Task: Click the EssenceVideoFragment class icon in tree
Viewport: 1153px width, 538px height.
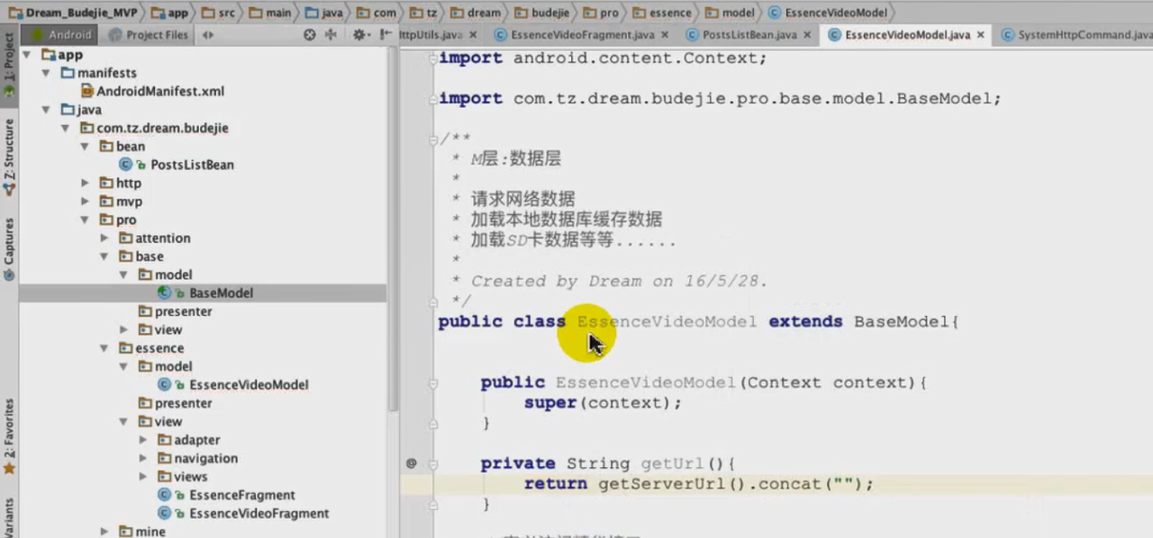Action: 165,513
